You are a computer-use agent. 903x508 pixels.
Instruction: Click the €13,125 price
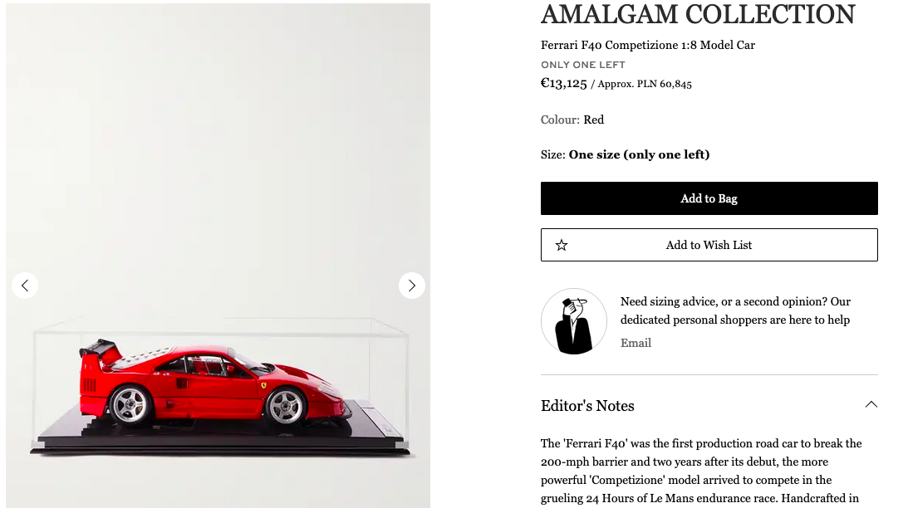pyautogui.click(x=564, y=83)
